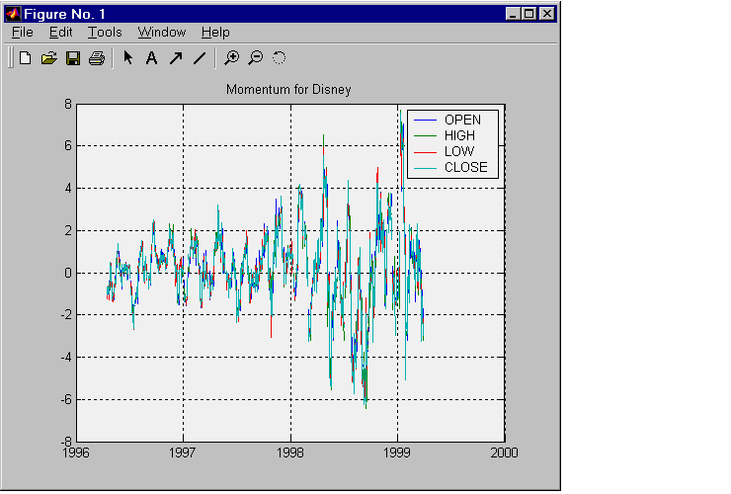The image size is (731, 494).
Task: Save the figure using the floppy icon
Action: (x=73, y=58)
